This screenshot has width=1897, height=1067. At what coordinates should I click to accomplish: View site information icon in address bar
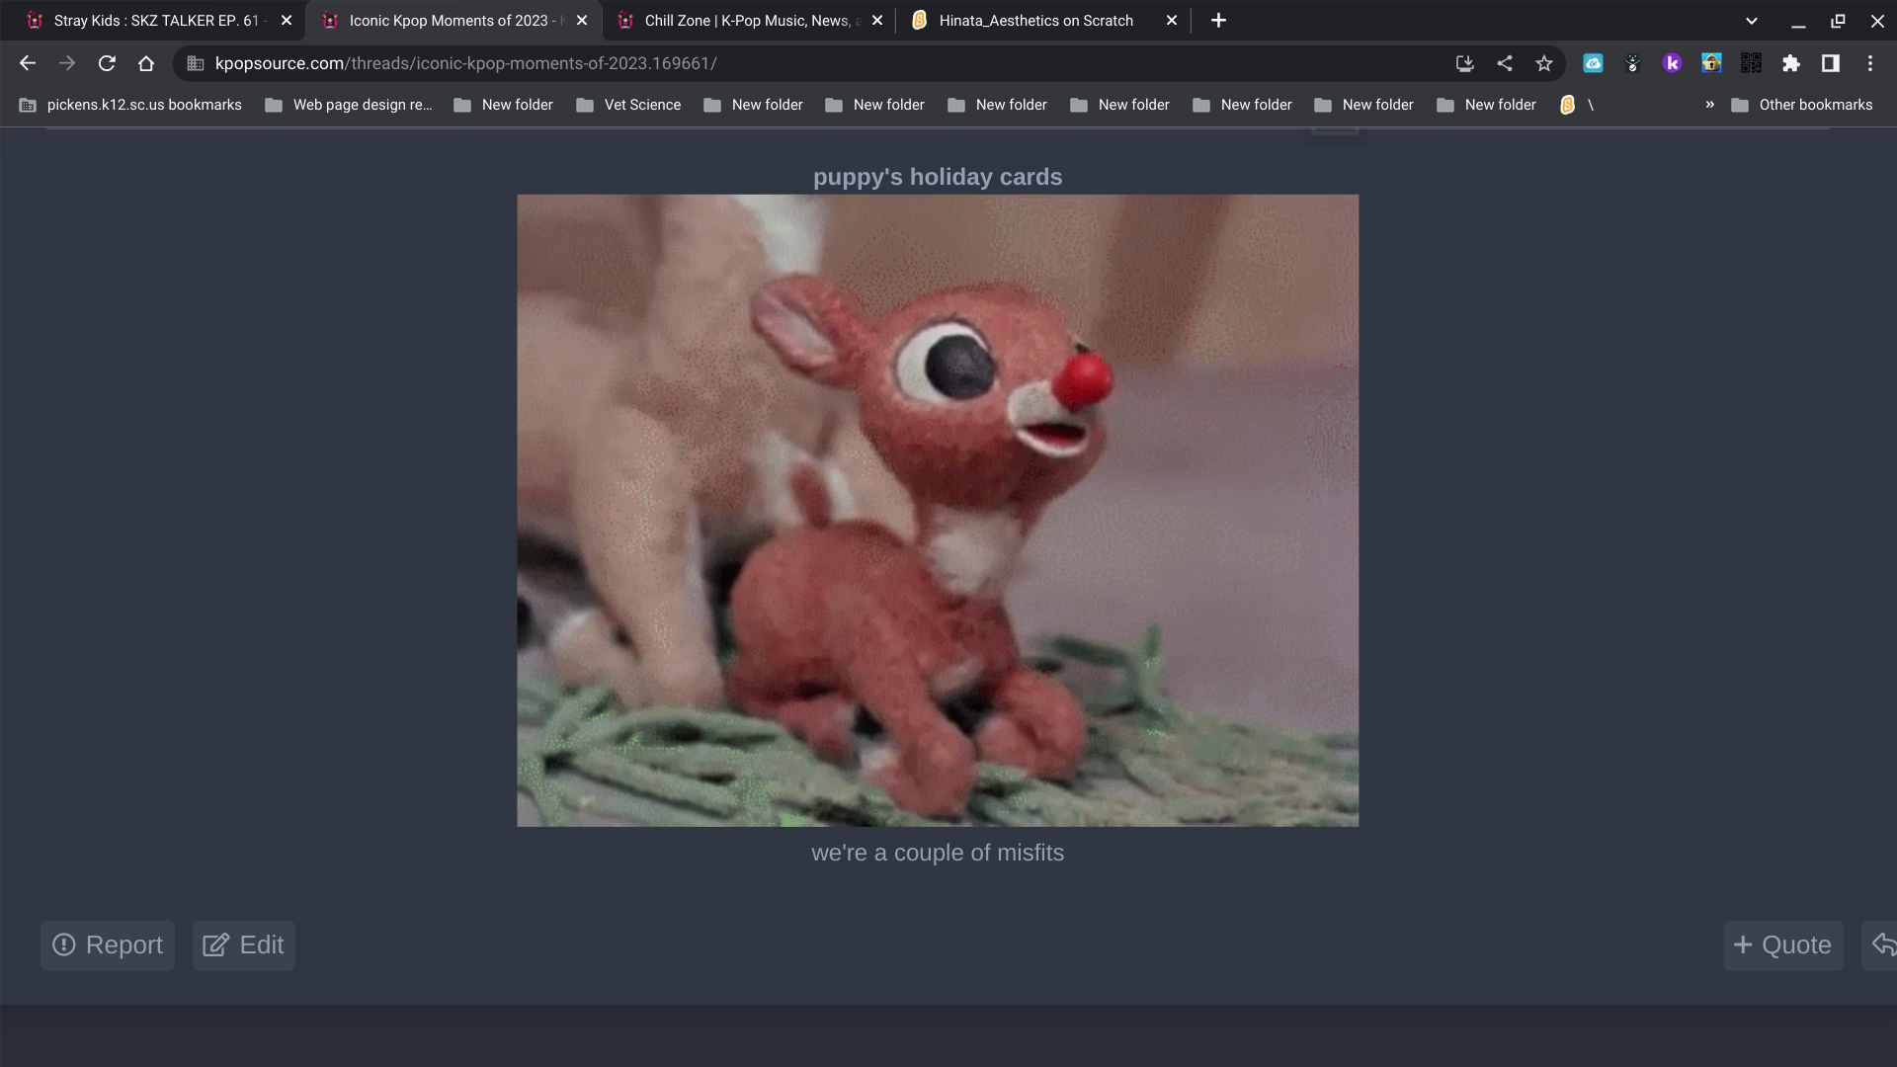[196, 63]
